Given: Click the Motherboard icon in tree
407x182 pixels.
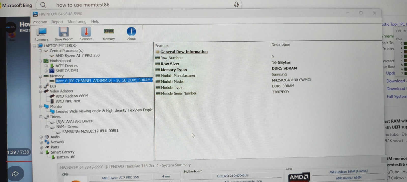Looking at the screenshot, I should coord(46,61).
